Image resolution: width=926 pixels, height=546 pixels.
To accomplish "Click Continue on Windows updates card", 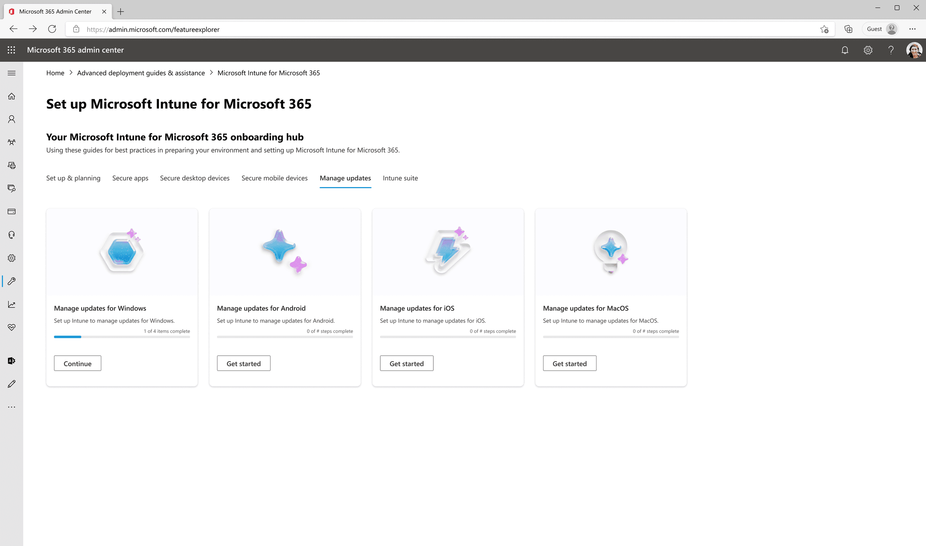I will tap(77, 363).
